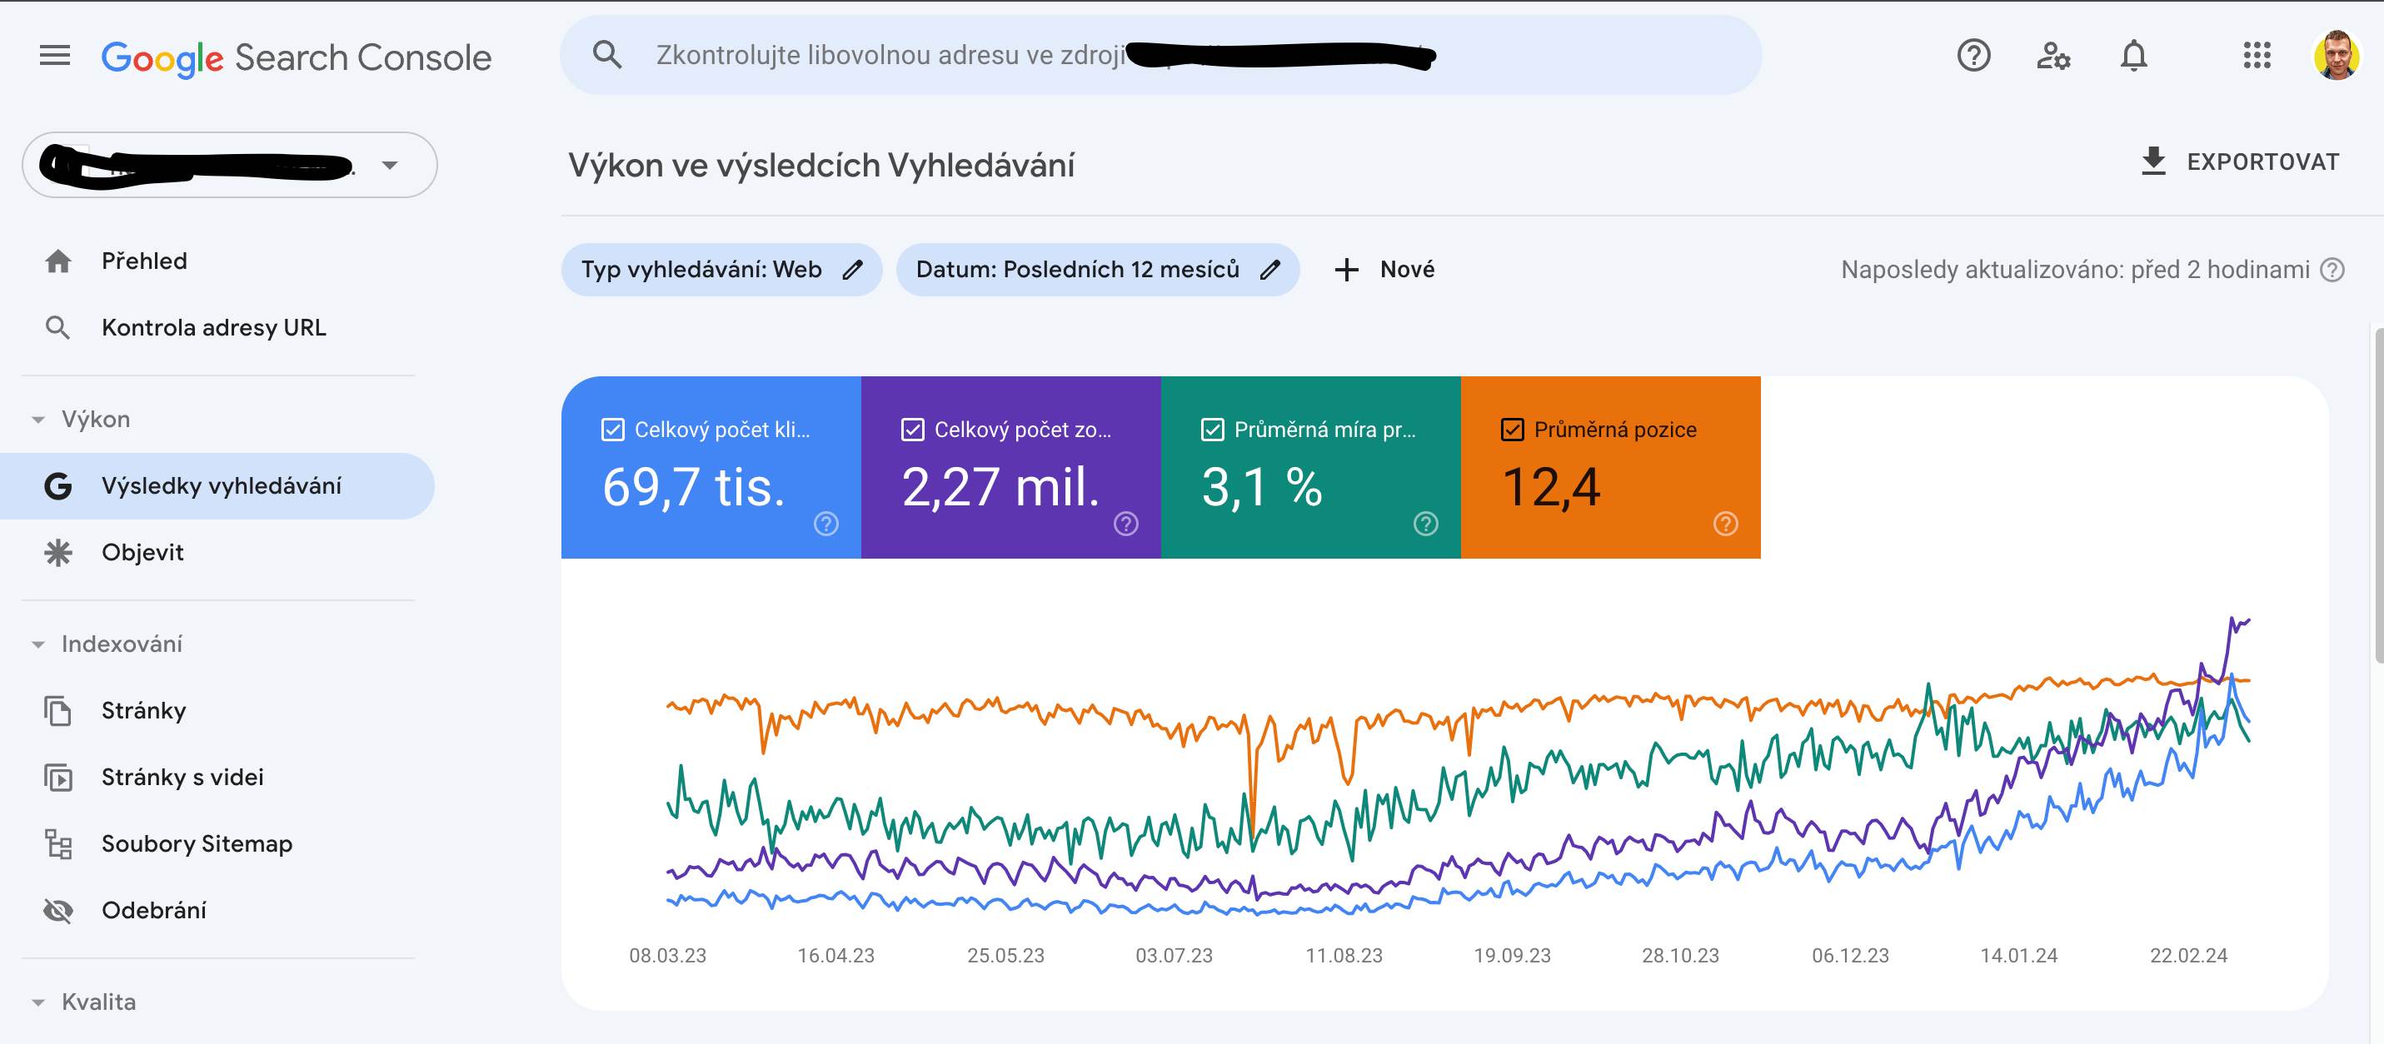Click the Typ vyhledávání: Web filter chip
Screen dimensions: 2384x1044
[x=722, y=269]
